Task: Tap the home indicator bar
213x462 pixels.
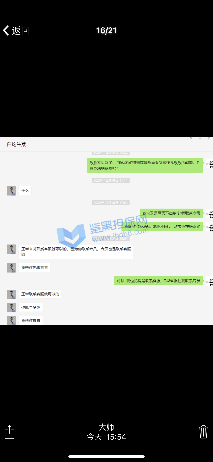Action: (x=106, y=457)
